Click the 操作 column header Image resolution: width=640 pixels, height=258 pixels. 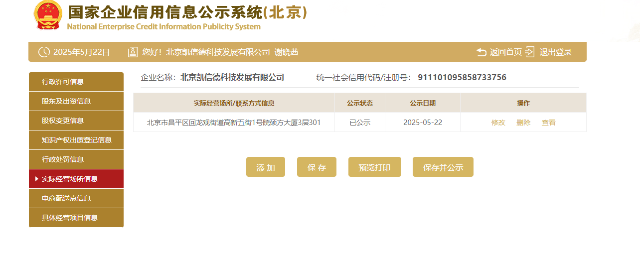523,103
